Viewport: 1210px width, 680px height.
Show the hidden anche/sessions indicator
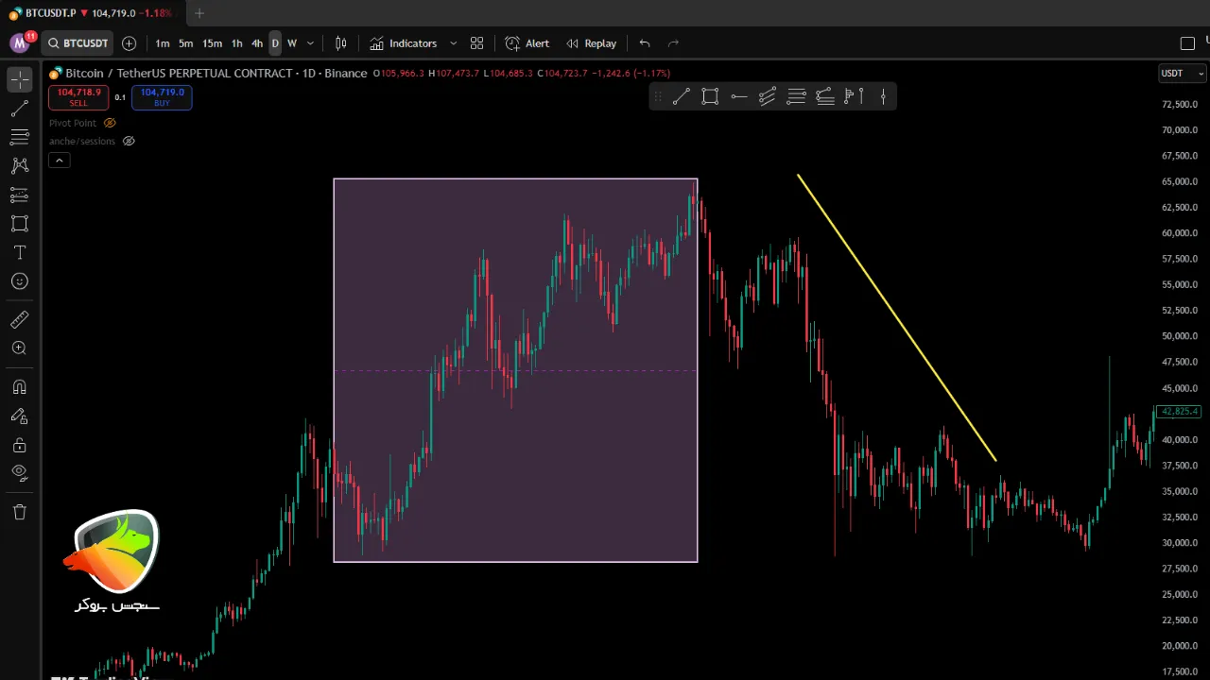pyautogui.click(x=129, y=142)
